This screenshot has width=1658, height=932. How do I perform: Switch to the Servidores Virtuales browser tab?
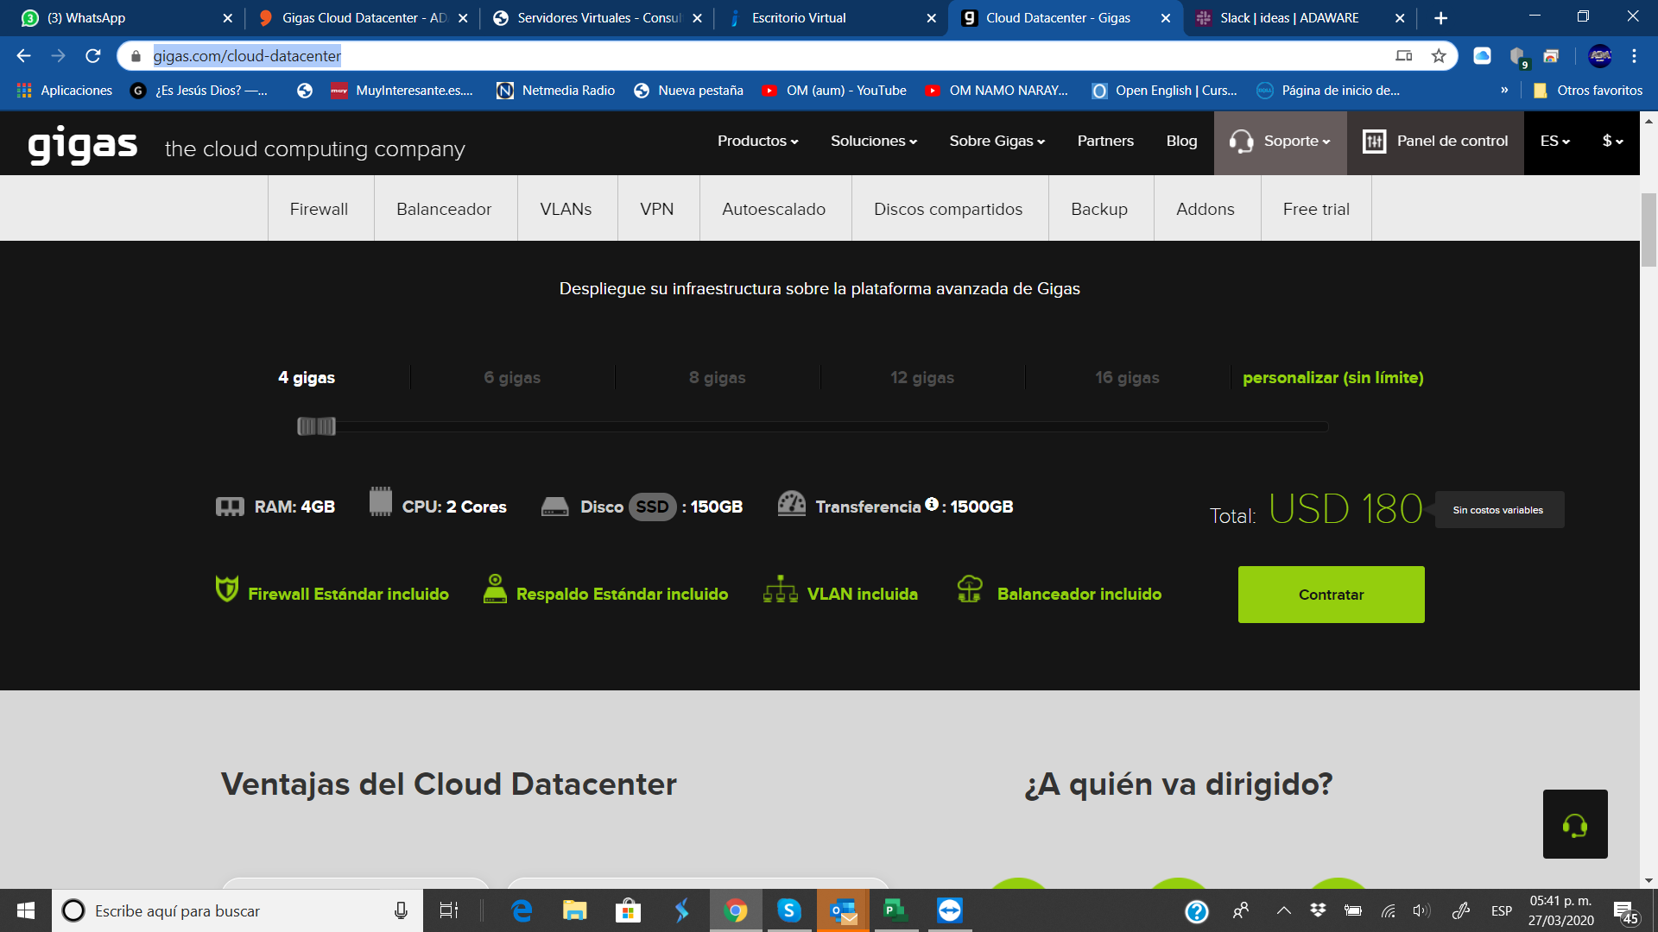(x=598, y=18)
